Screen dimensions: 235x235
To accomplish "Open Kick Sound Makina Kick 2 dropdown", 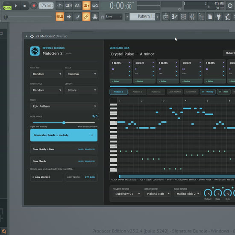I will (187, 194).
